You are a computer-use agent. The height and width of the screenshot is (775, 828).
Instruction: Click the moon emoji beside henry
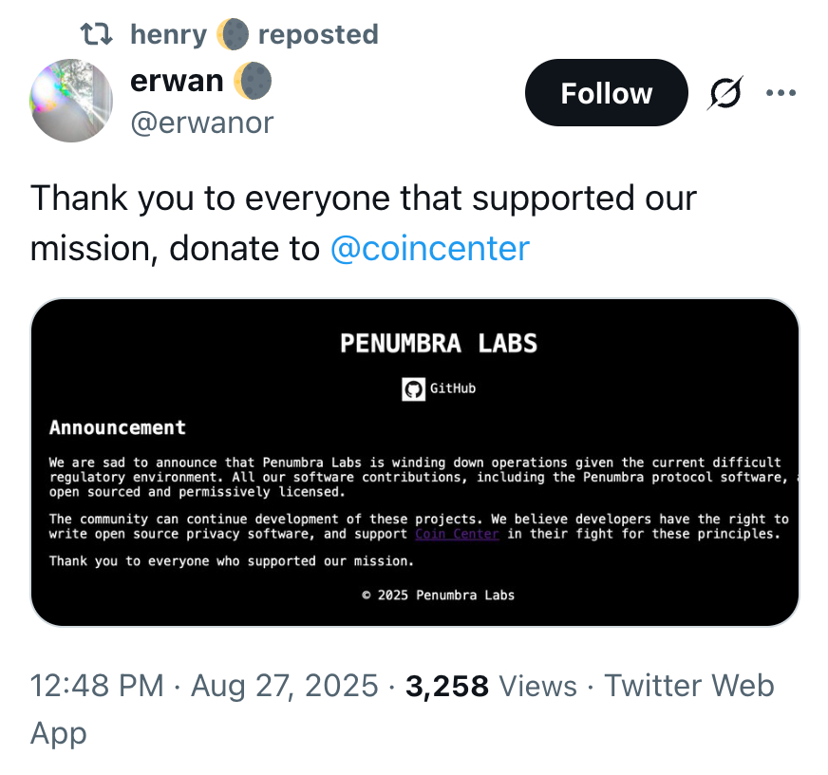233,35
